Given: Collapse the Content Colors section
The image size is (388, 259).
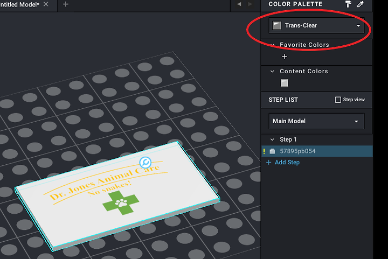Looking at the screenshot, I should (272, 72).
